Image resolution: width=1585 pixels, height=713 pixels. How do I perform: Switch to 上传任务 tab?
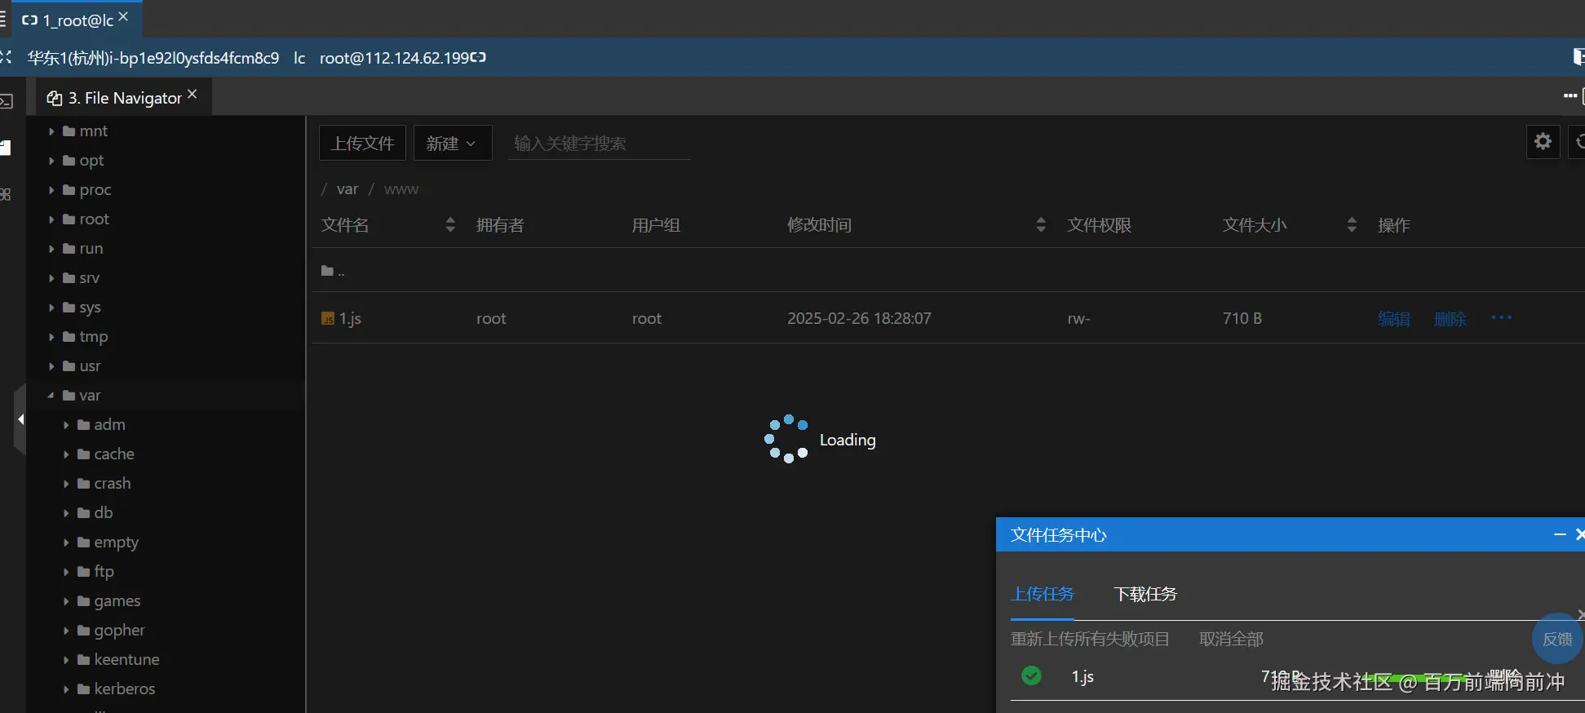click(x=1043, y=594)
